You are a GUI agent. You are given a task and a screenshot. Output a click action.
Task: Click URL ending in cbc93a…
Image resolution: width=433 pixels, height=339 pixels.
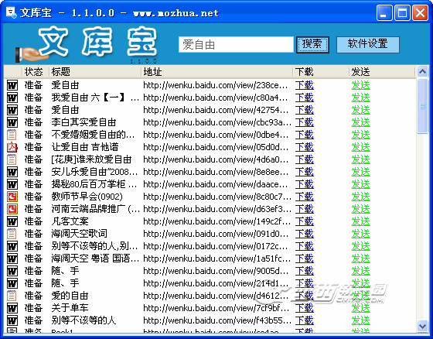217,122
